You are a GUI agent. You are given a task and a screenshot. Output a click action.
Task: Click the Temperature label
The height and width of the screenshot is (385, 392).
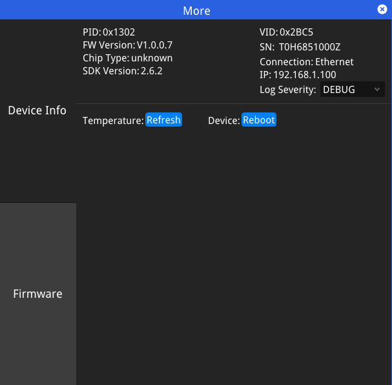tap(112, 121)
